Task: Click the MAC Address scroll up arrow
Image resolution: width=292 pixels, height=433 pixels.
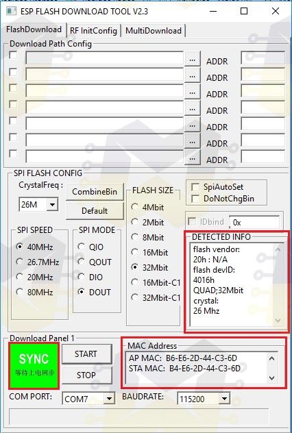Action: (x=272, y=358)
